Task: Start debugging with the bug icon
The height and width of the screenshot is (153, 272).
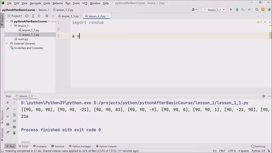Action: pos(237,10)
